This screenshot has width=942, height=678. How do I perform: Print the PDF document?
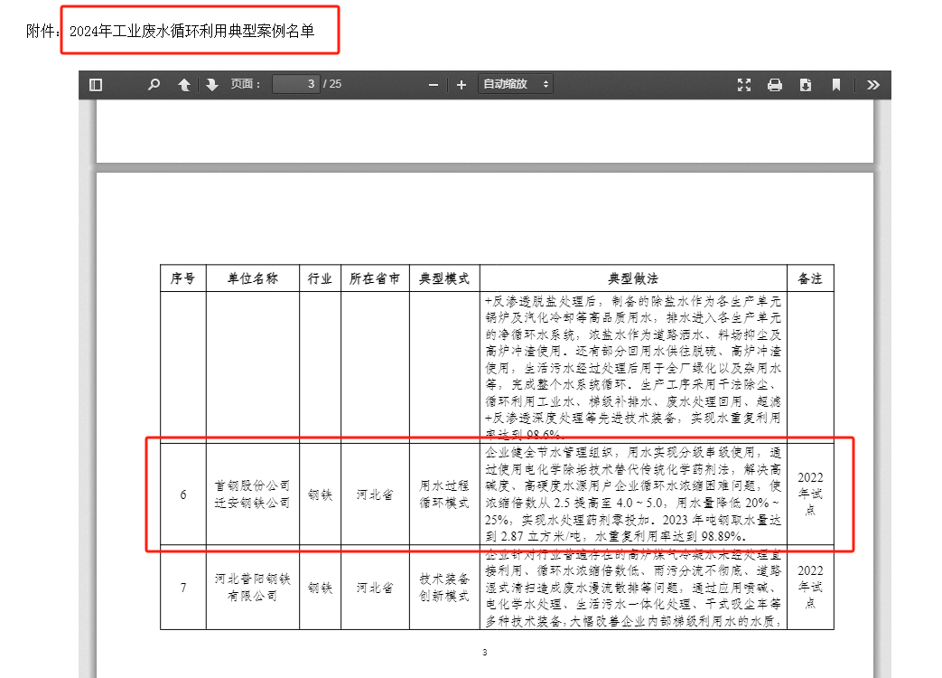click(774, 85)
